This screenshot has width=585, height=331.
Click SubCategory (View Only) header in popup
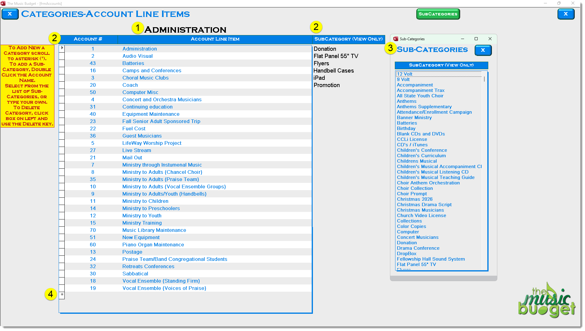[441, 65]
